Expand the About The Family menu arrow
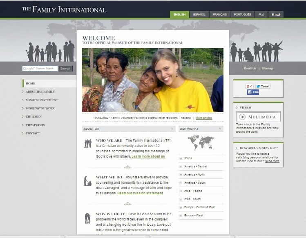 [x=22, y=92]
